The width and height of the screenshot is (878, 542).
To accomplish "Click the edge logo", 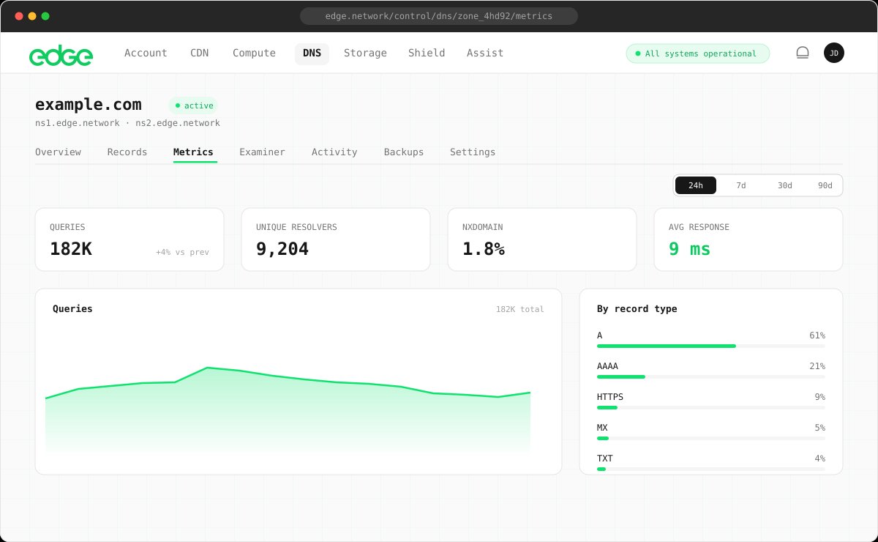I will (x=61, y=54).
